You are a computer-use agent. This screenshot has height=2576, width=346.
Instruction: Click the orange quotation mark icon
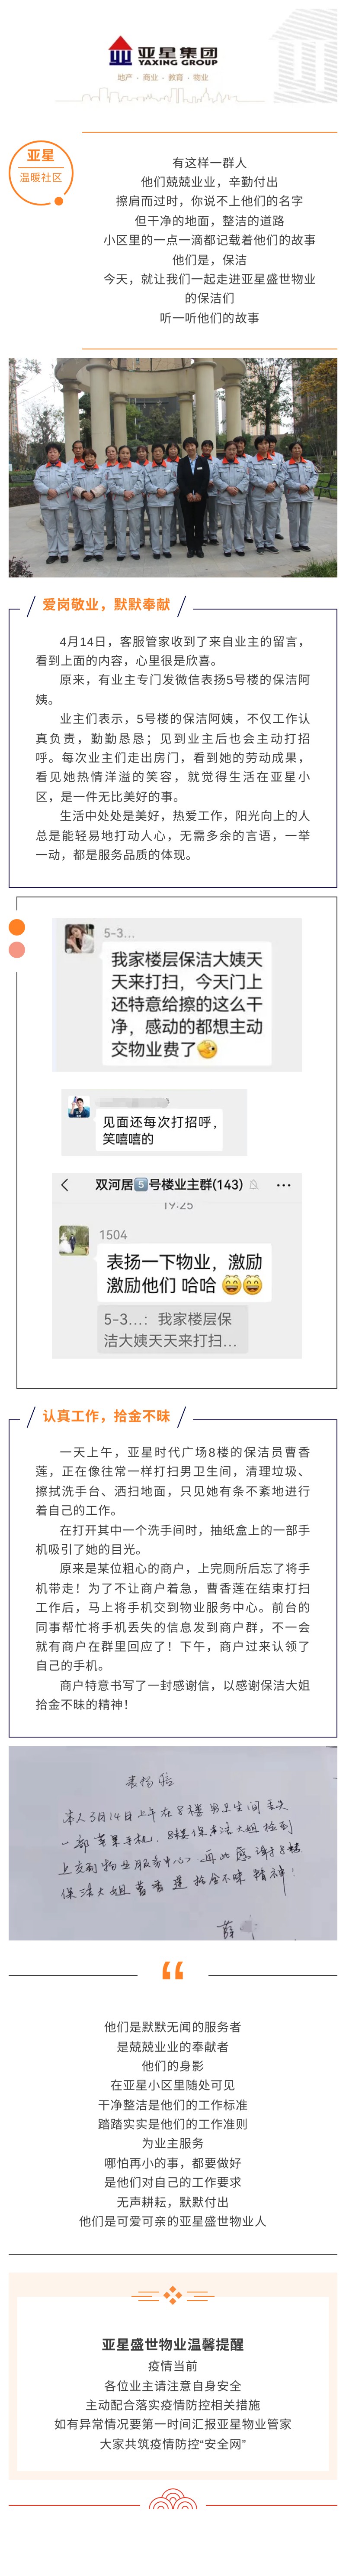point(173,1971)
